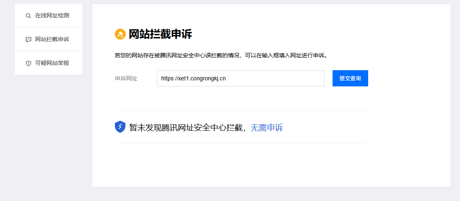Viewport: 460px width, 201px height.
Task: Click the 申诉网址 field label
Action: coord(126,78)
